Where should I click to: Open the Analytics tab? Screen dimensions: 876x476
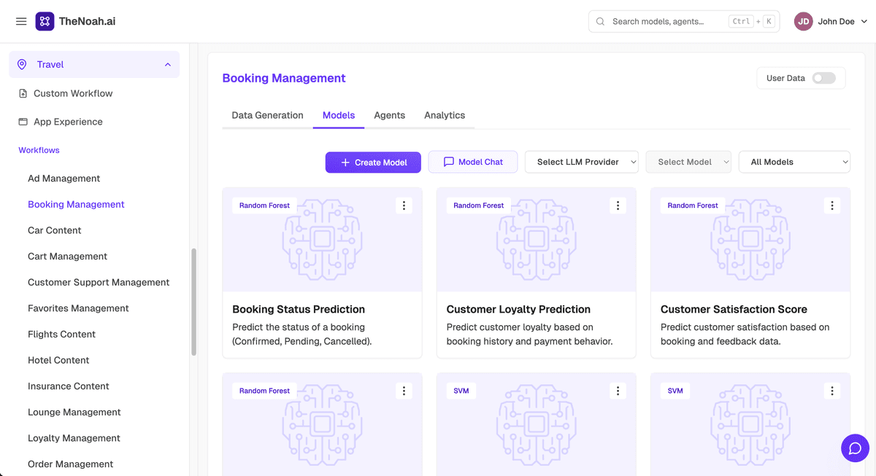point(445,115)
